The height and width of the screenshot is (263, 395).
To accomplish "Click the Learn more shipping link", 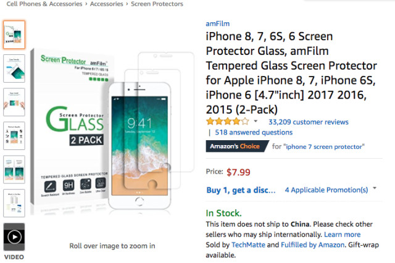I will pos(342,235).
